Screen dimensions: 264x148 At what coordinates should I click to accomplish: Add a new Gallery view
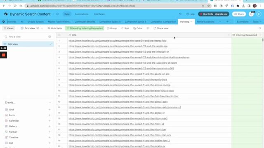coord(49,126)
